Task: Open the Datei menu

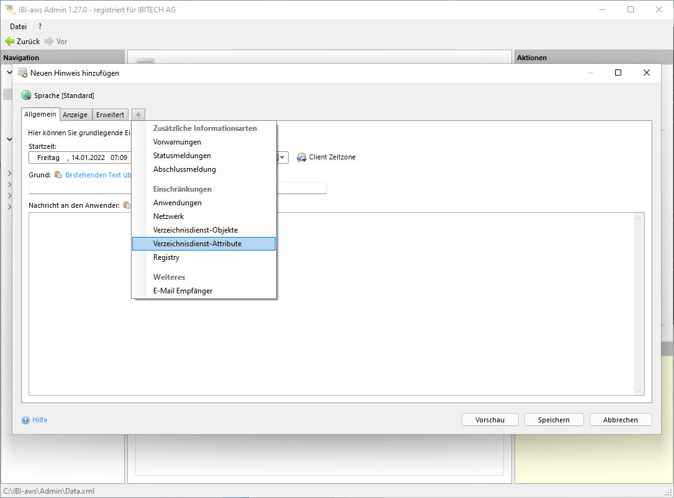Action: [x=19, y=27]
